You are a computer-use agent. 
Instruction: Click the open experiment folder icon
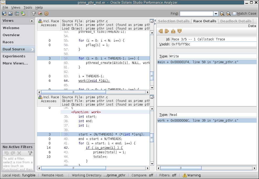pyautogui.click(x=11, y=14)
